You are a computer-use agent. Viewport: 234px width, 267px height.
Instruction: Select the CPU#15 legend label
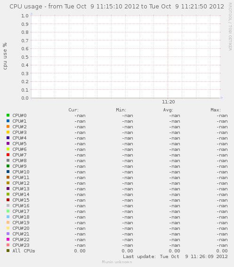(x=21, y=200)
